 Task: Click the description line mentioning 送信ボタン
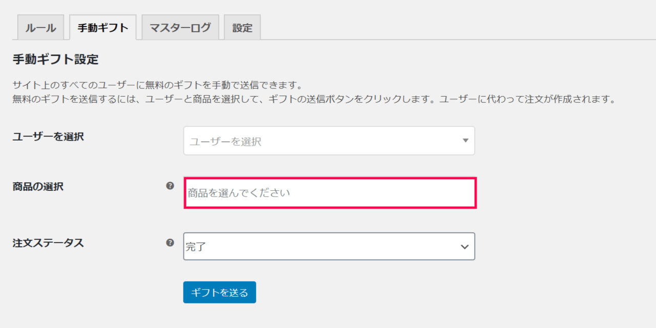pyautogui.click(x=314, y=99)
